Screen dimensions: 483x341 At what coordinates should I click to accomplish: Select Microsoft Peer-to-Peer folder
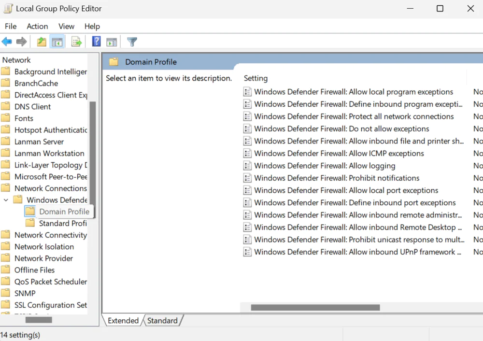pos(51,177)
